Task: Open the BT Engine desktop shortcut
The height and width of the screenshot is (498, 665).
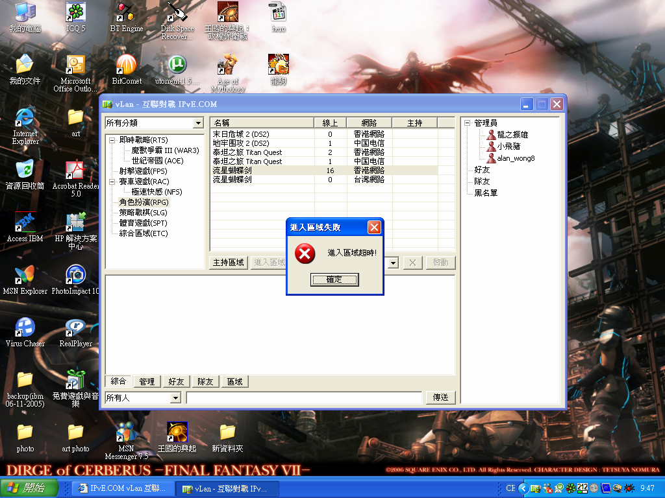Action: tap(127, 17)
